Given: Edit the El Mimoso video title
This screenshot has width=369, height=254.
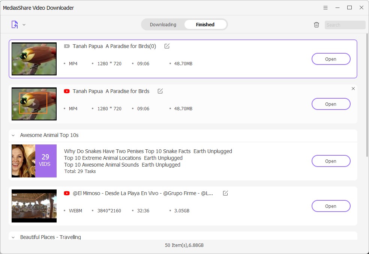Looking at the screenshot, I should point(225,193).
